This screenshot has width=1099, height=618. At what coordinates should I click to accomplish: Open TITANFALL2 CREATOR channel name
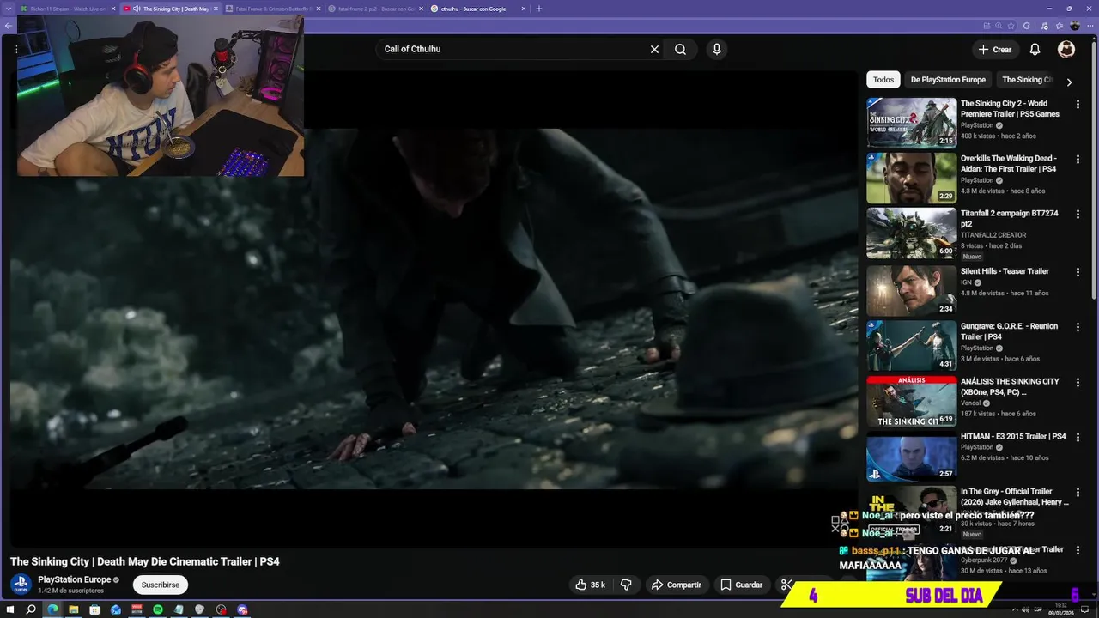point(993,235)
